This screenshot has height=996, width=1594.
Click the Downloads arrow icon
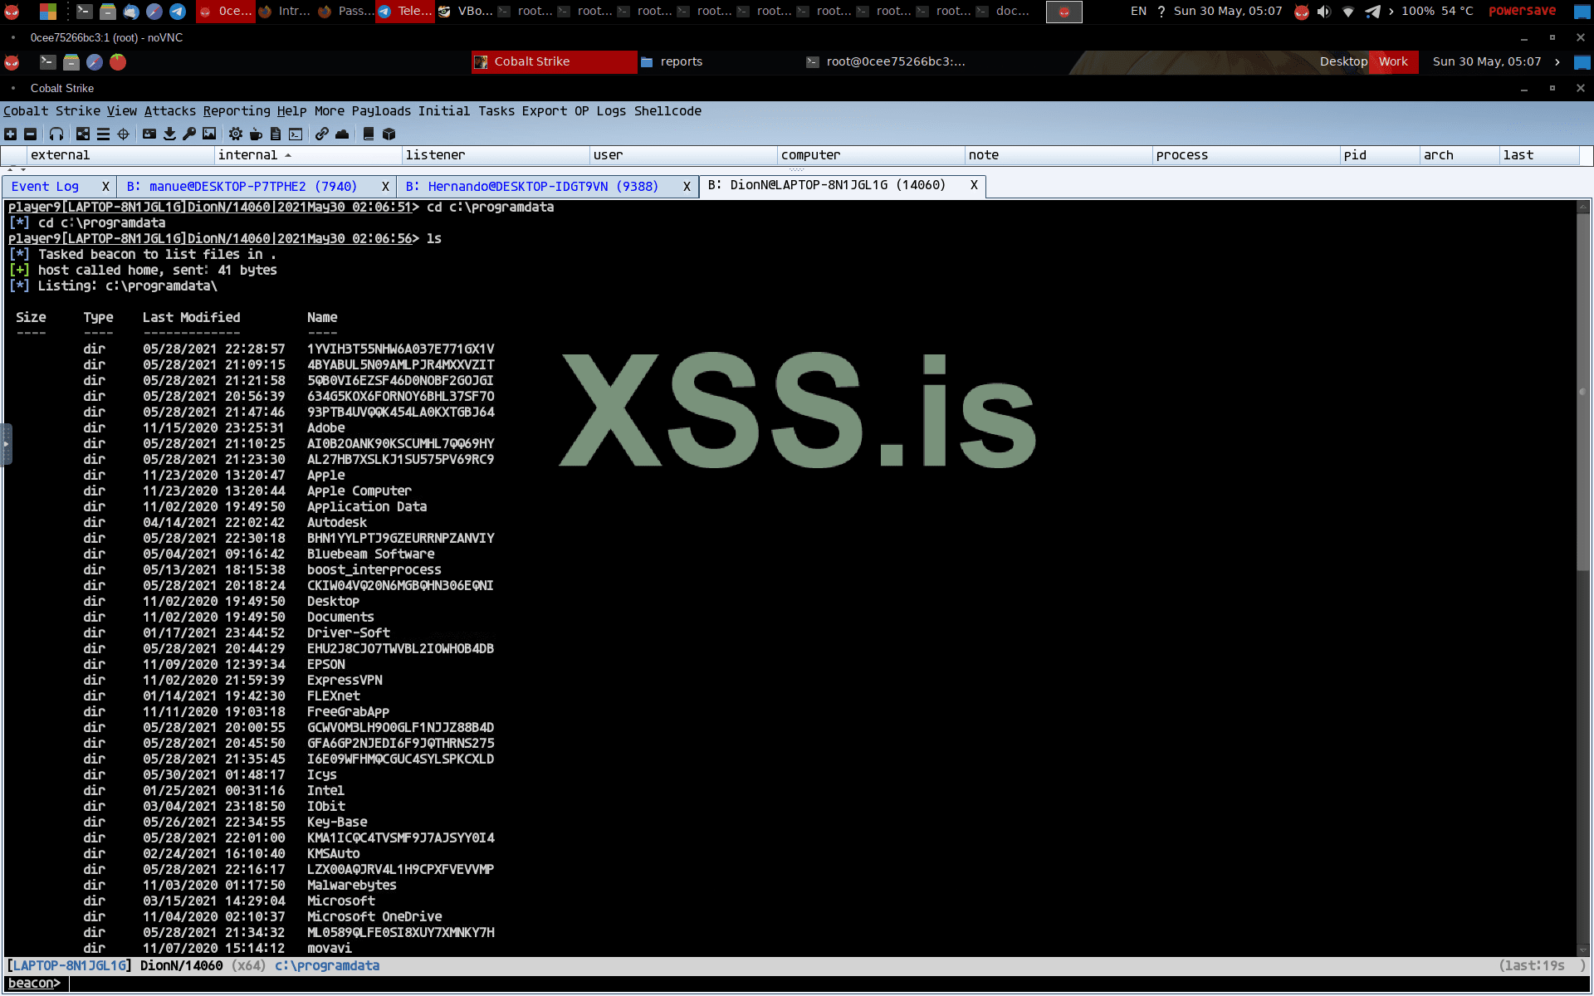[169, 134]
